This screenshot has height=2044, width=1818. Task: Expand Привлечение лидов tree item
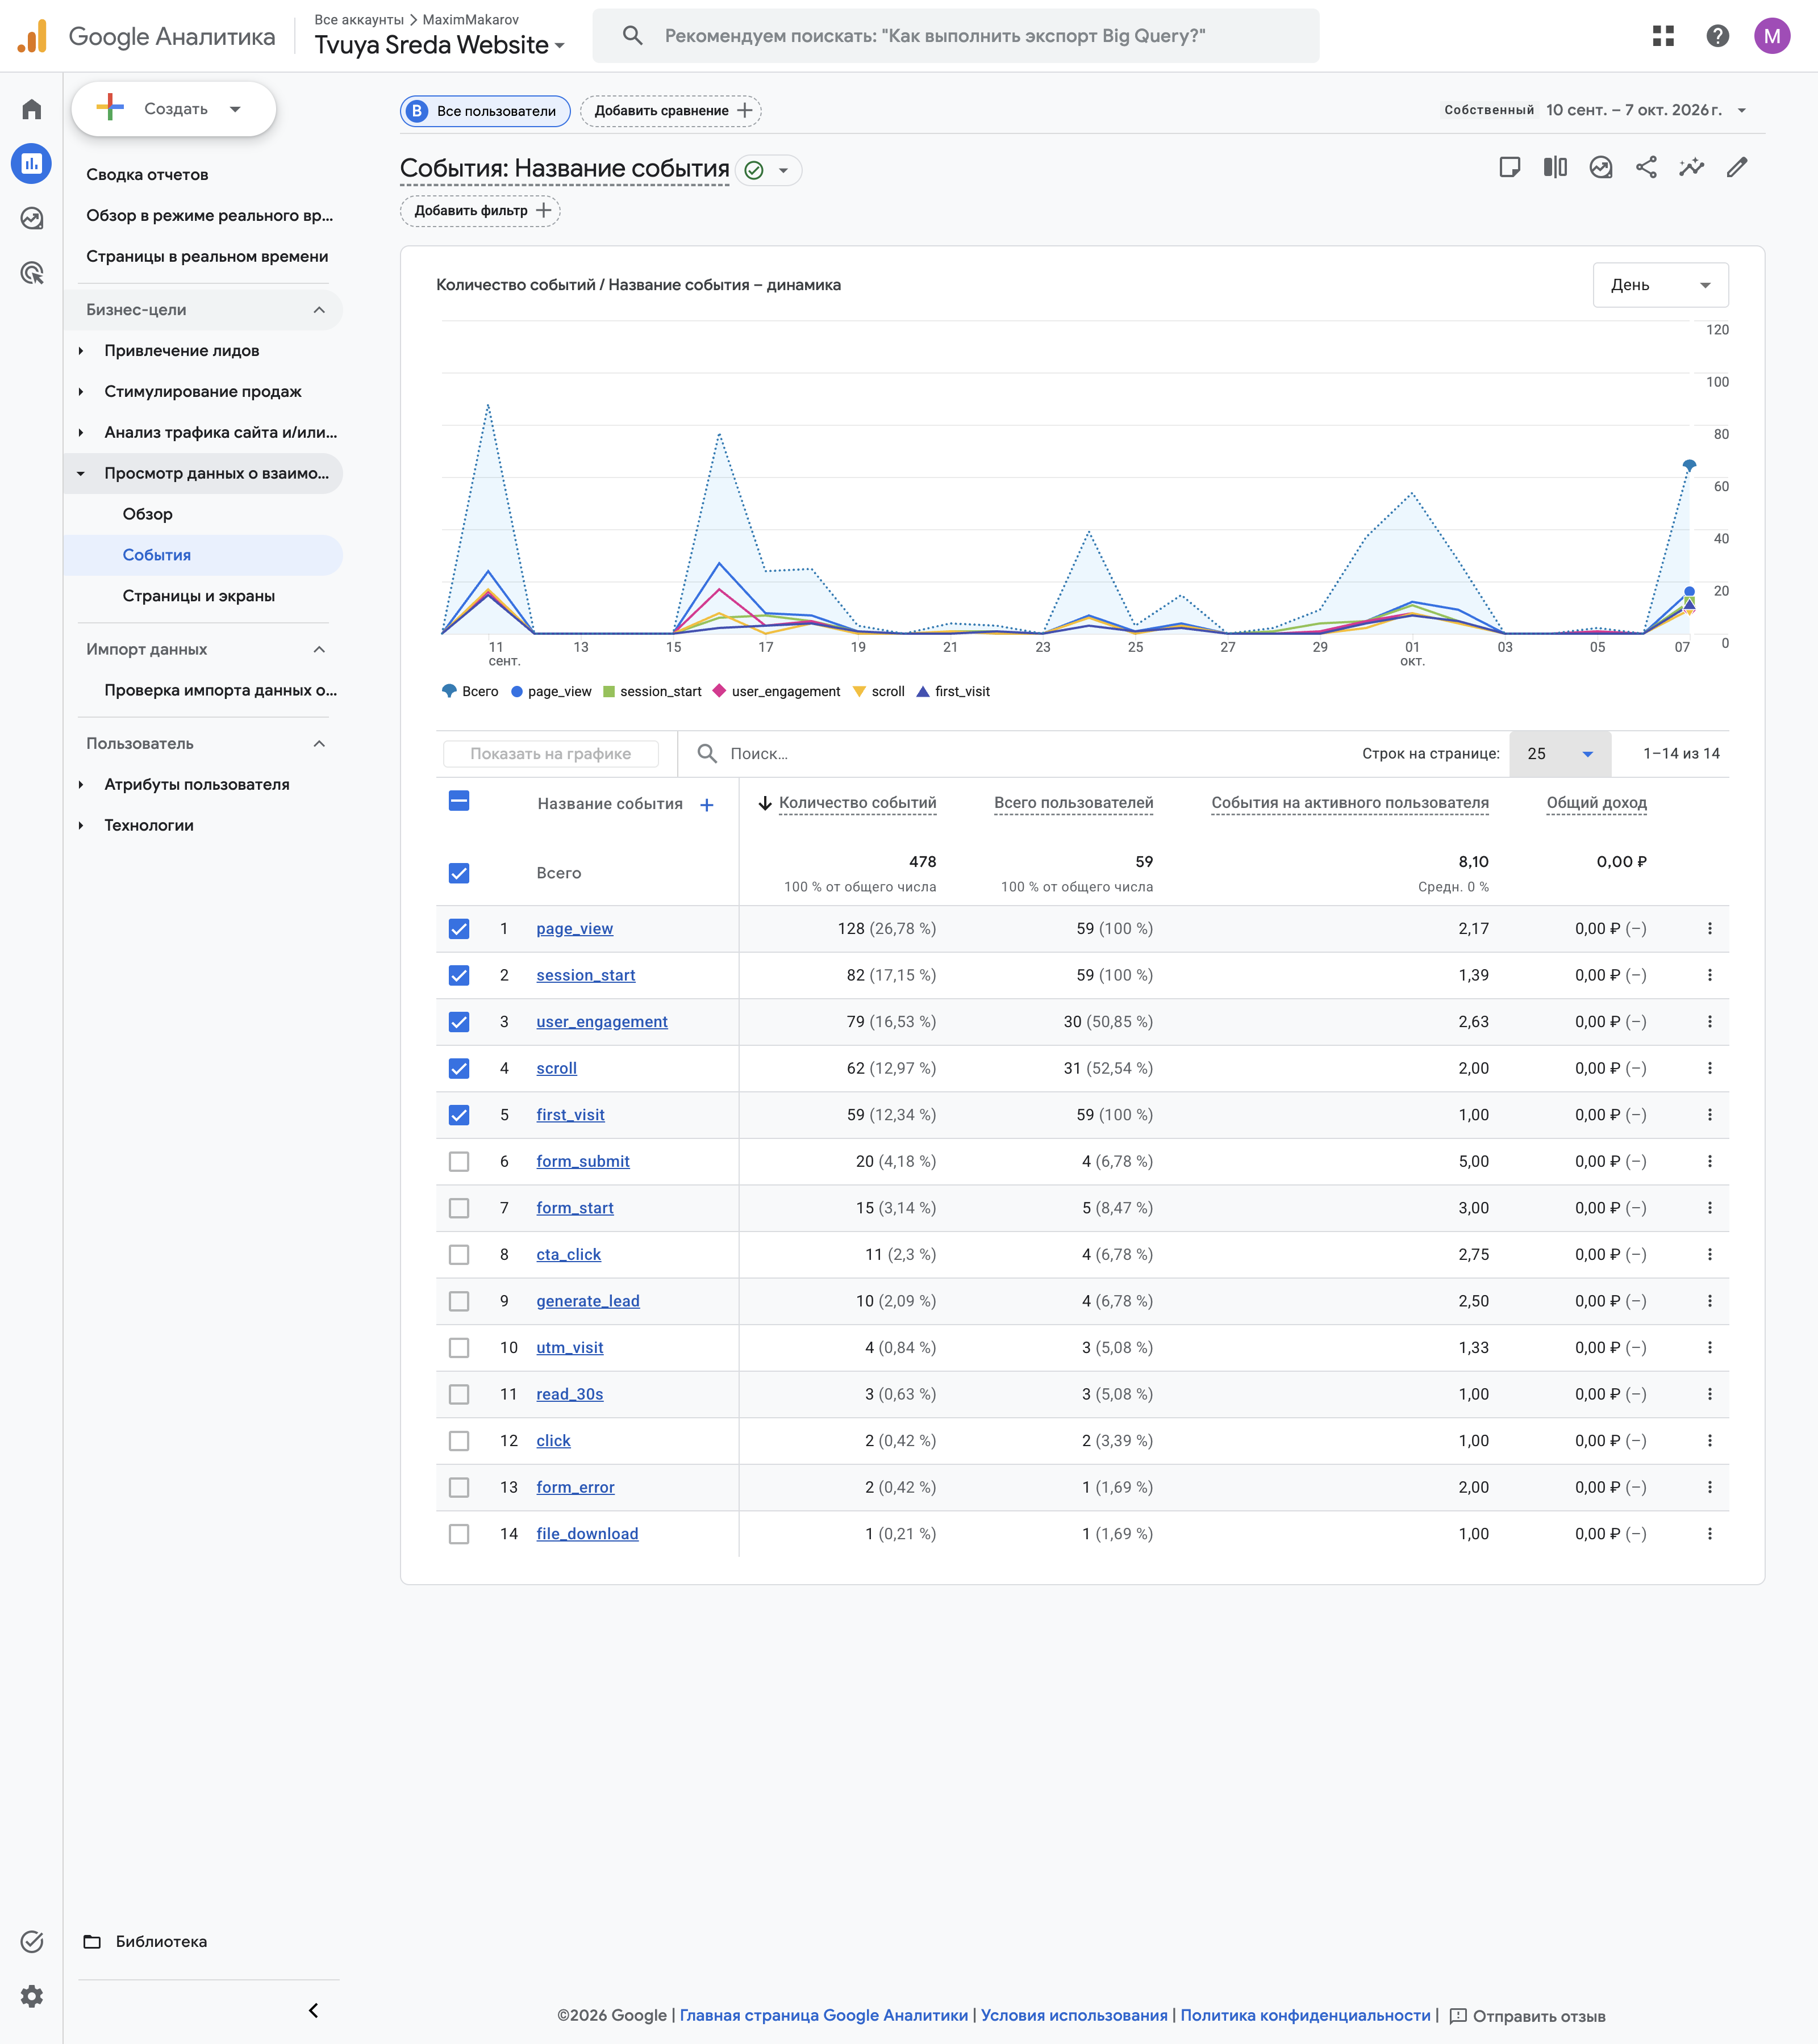[x=81, y=351]
